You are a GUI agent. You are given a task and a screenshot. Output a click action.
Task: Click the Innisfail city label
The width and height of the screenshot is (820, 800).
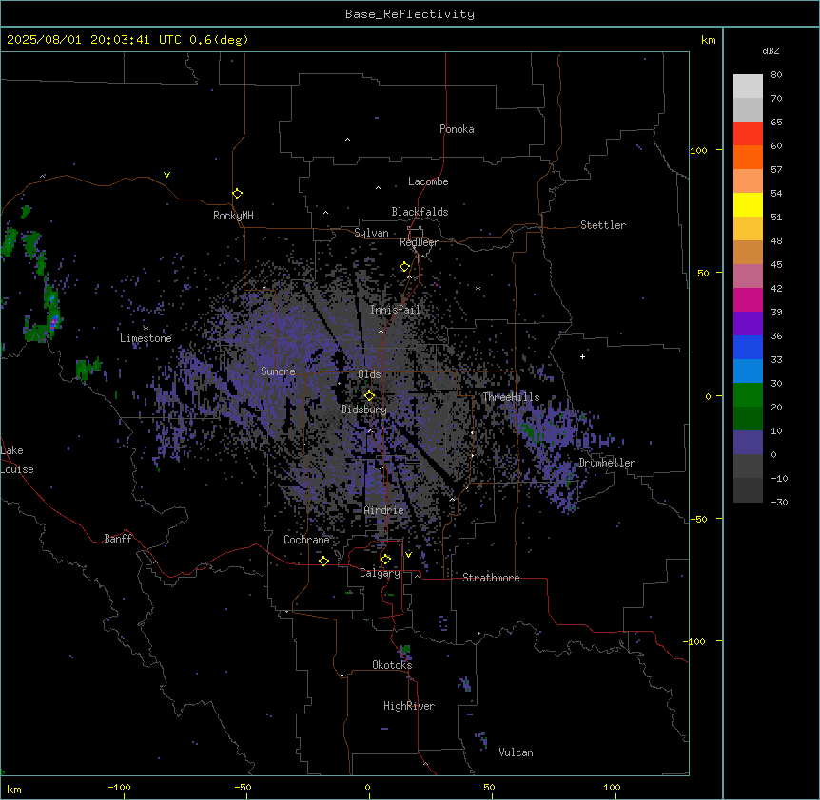pos(395,310)
